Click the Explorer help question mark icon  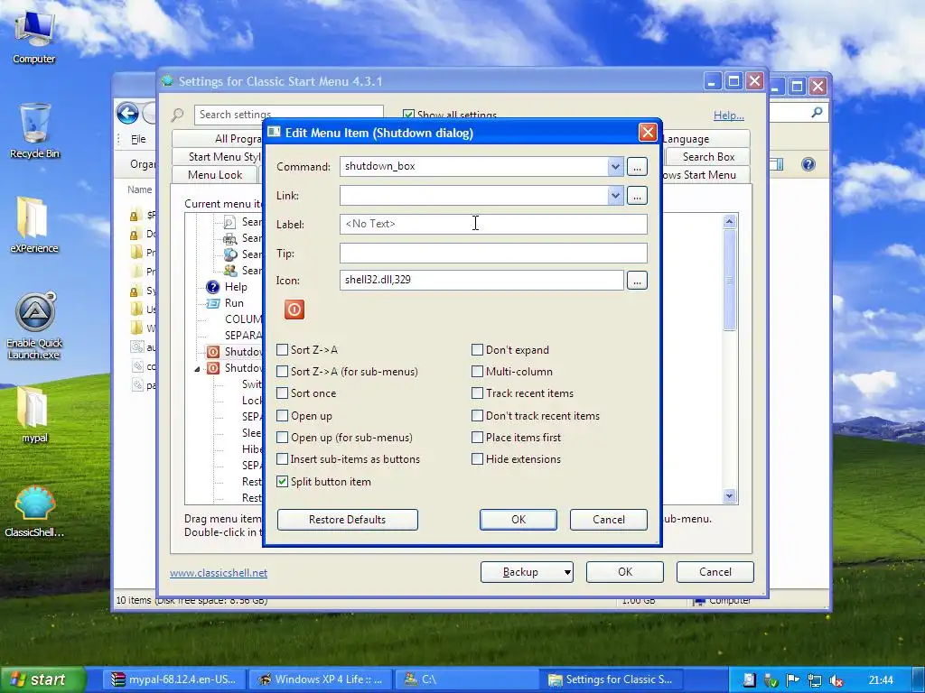tap(808, 164)
